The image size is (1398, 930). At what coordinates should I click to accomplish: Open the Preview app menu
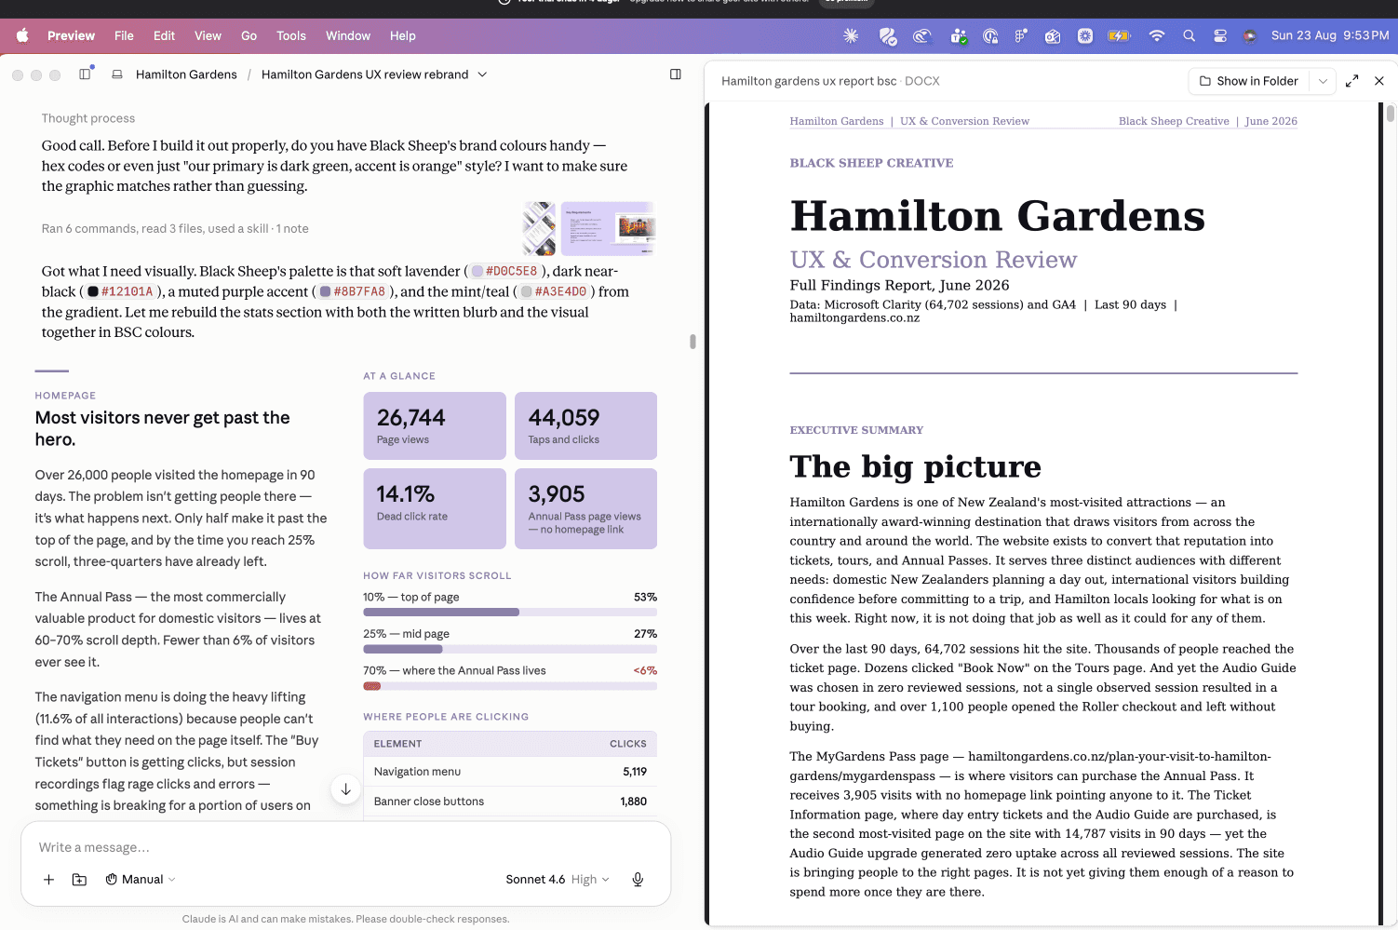click(71, 35)
